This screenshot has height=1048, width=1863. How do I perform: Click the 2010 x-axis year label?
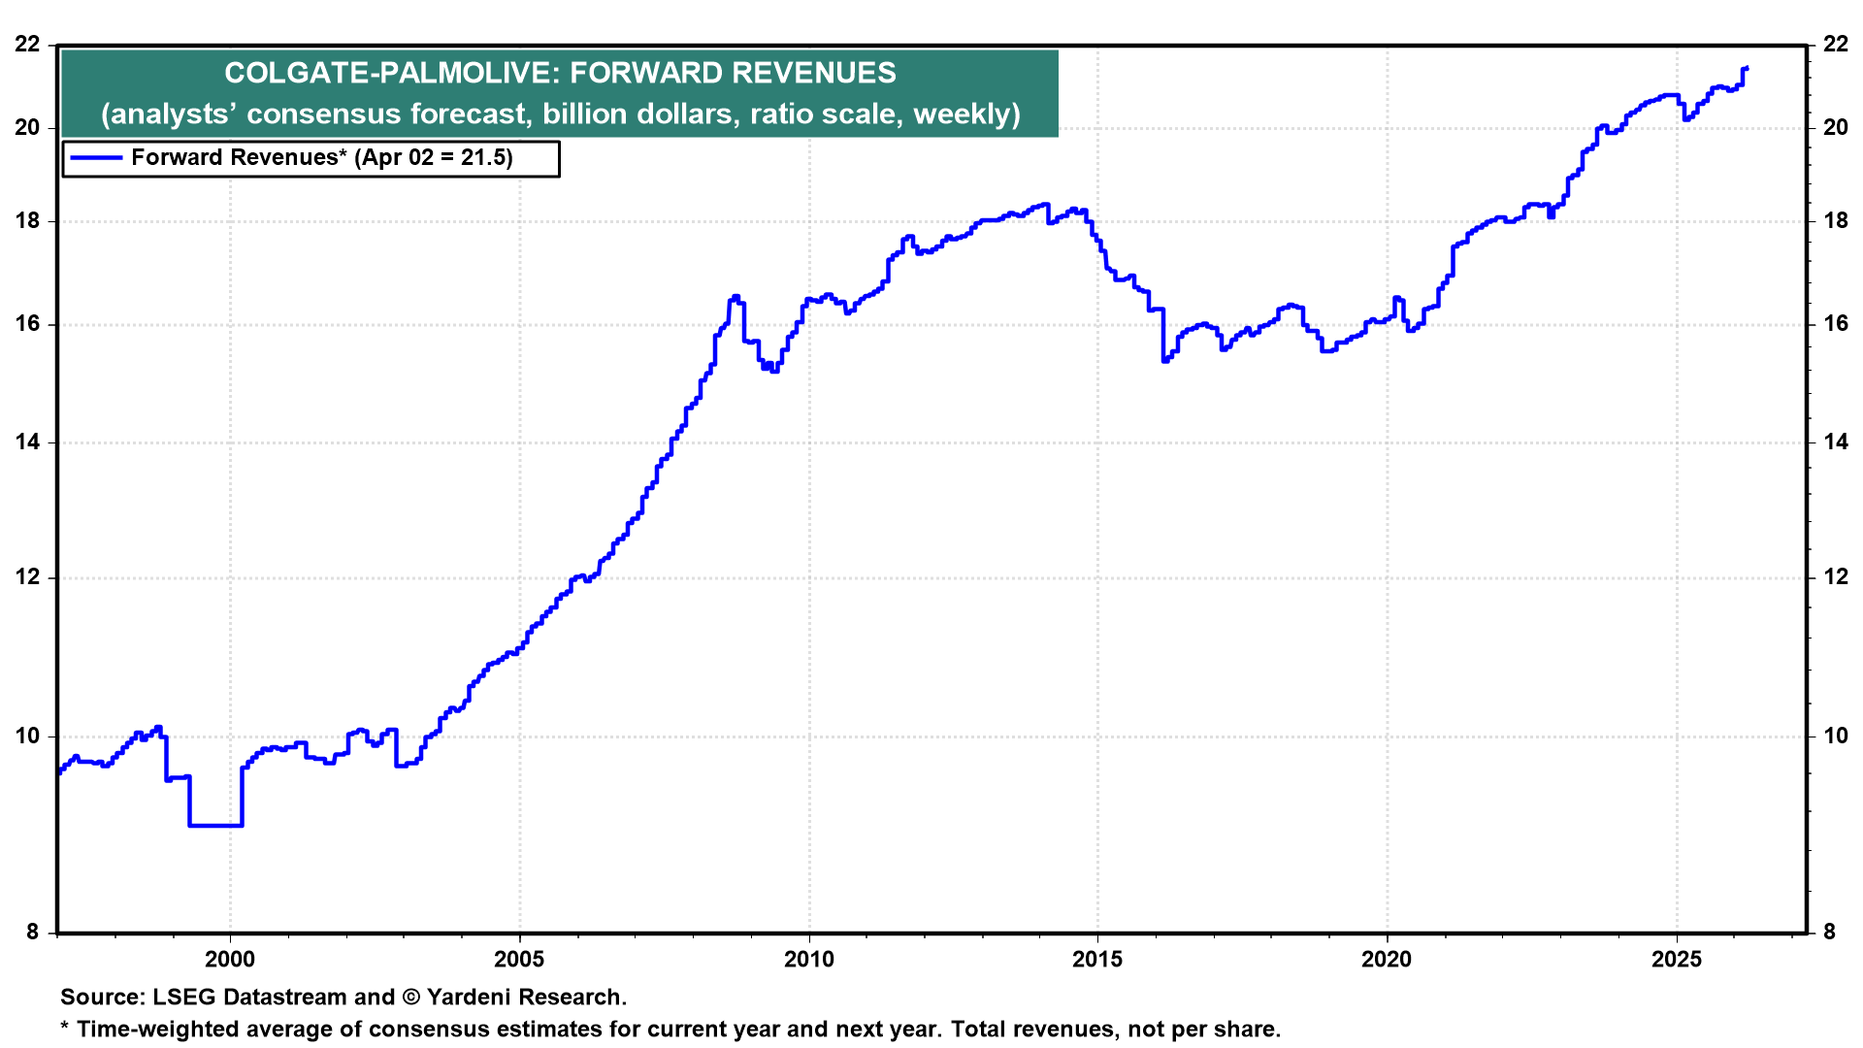(x=808, y=960)
